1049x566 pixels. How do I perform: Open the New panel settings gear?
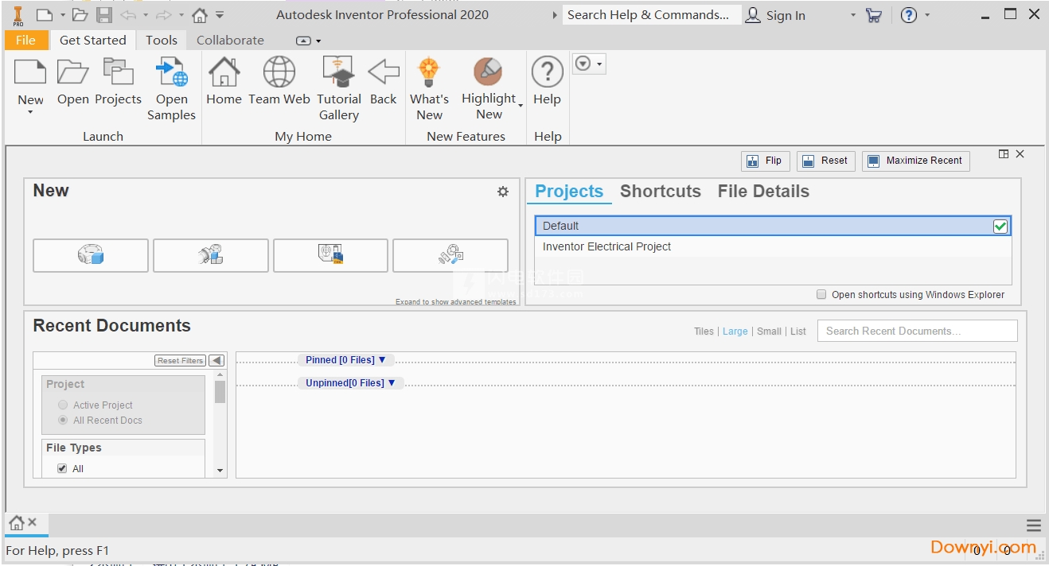(502, 192)
